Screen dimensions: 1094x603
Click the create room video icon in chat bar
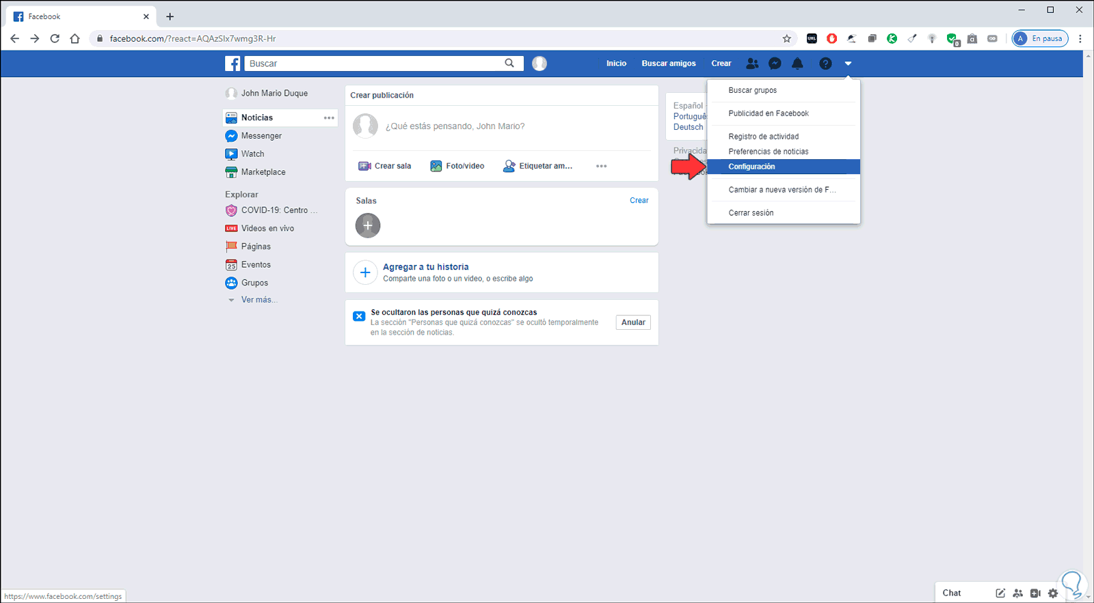[1035, 593]
